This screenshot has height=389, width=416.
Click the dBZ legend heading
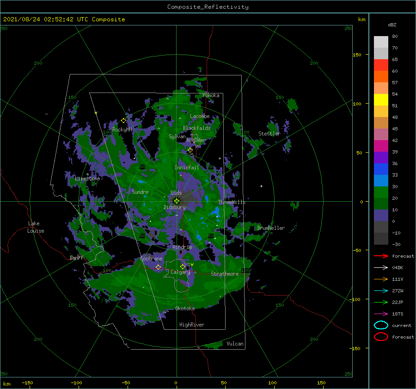pyautogui.click(x=392, y=25)
